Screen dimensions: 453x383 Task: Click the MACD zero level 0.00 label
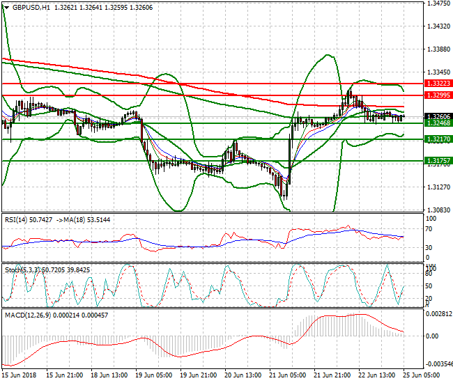(x=432, y=336)
